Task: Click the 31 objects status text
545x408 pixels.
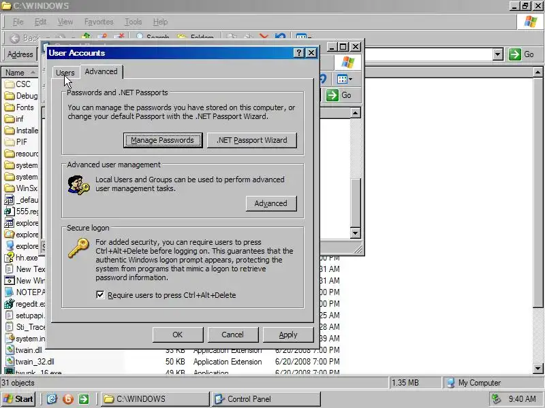Action: [x=18, y=383]
